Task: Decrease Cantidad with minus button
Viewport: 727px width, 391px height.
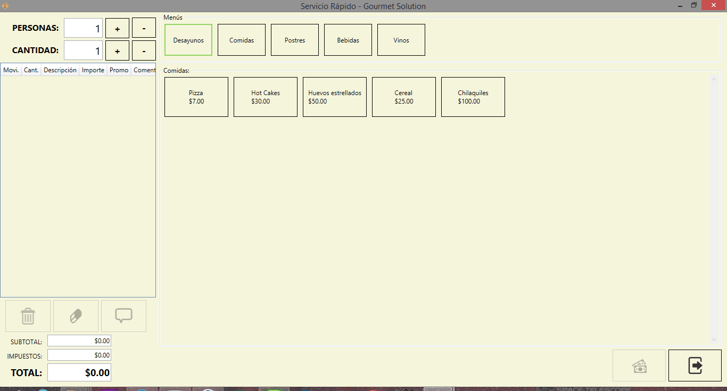Action: [144, 51]
